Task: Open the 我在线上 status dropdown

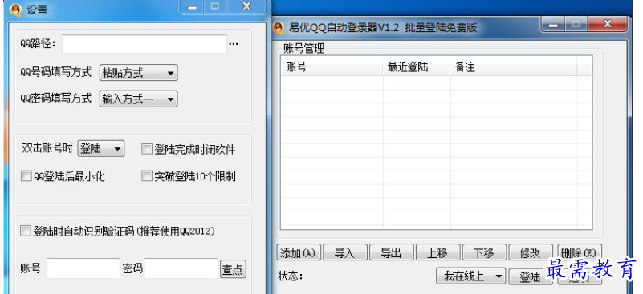Action: click(470, 276)
